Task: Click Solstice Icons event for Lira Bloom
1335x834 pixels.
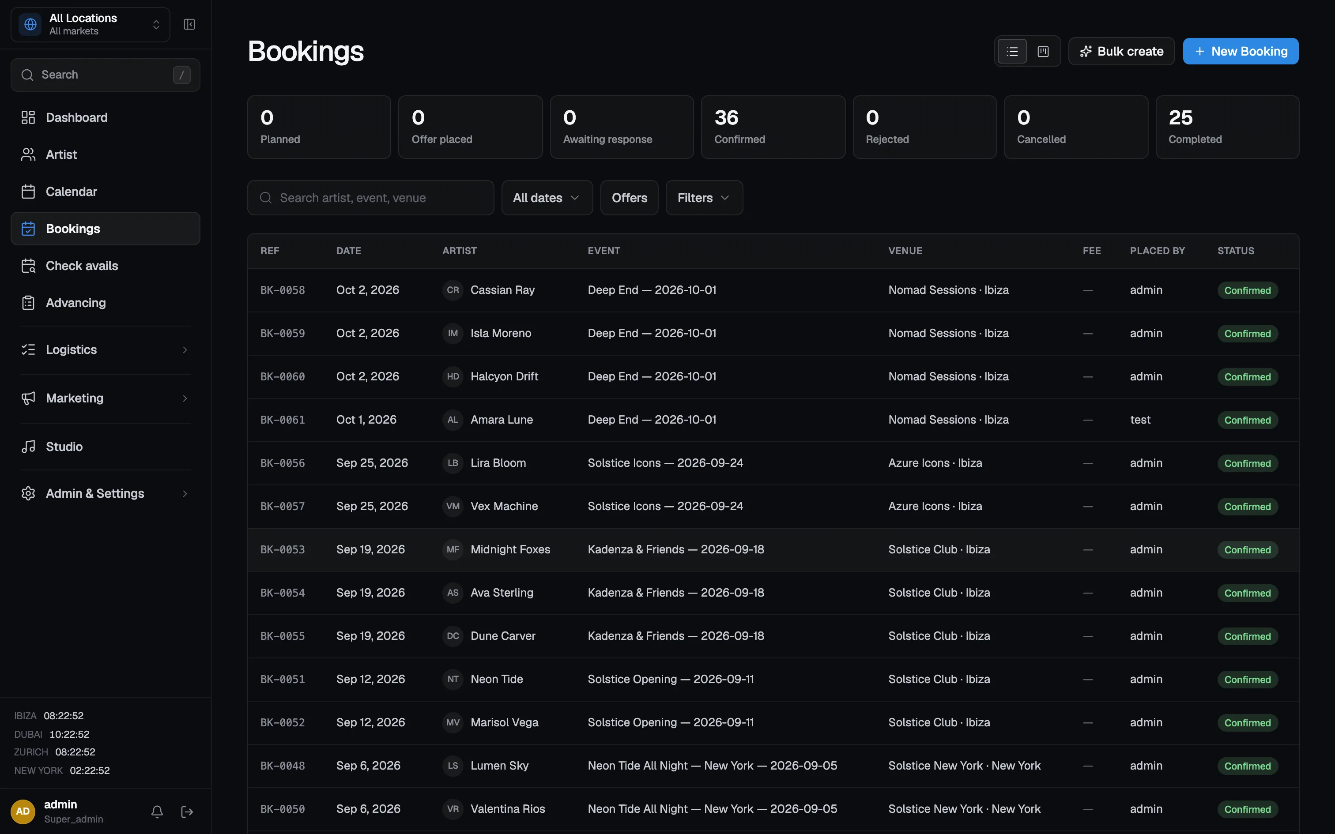Action: coord(665,463)
